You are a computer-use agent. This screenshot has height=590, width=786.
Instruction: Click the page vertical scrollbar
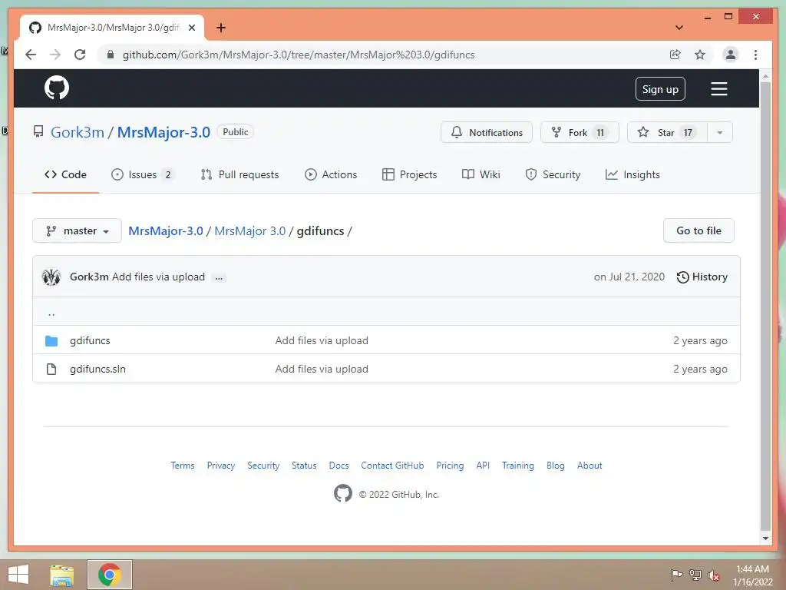(765, 306)
